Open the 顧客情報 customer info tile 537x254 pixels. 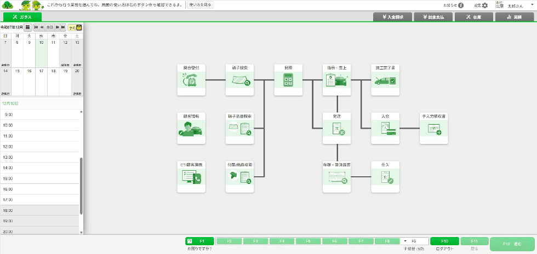point(191,129)
